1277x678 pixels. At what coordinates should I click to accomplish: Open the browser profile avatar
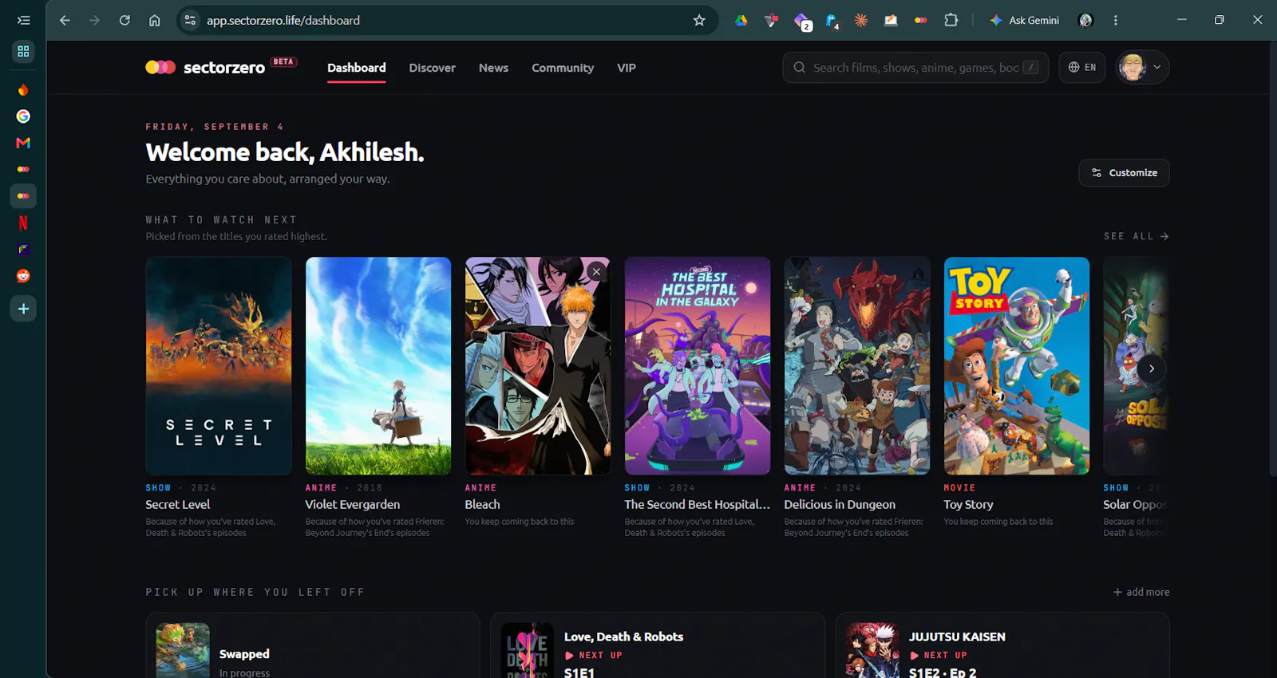[x=1085, y=20]
